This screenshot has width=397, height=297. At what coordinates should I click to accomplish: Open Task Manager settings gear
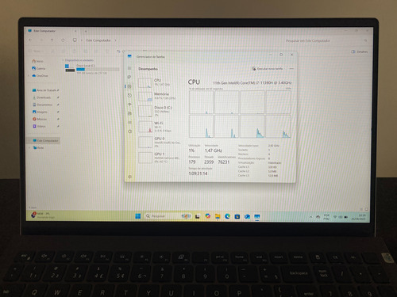(x=129, y=177)
